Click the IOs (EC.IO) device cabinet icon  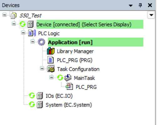40,96
